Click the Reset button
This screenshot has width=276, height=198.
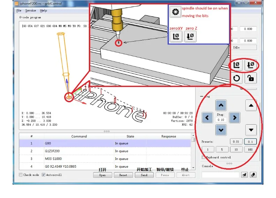[123, 175]
